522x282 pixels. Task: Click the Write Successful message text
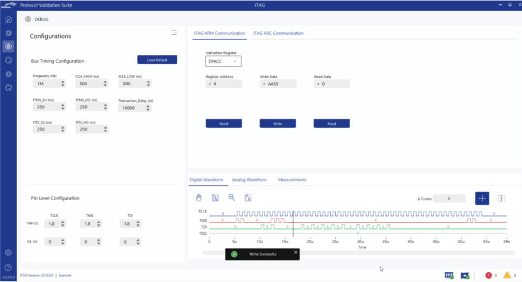(263, 254)
